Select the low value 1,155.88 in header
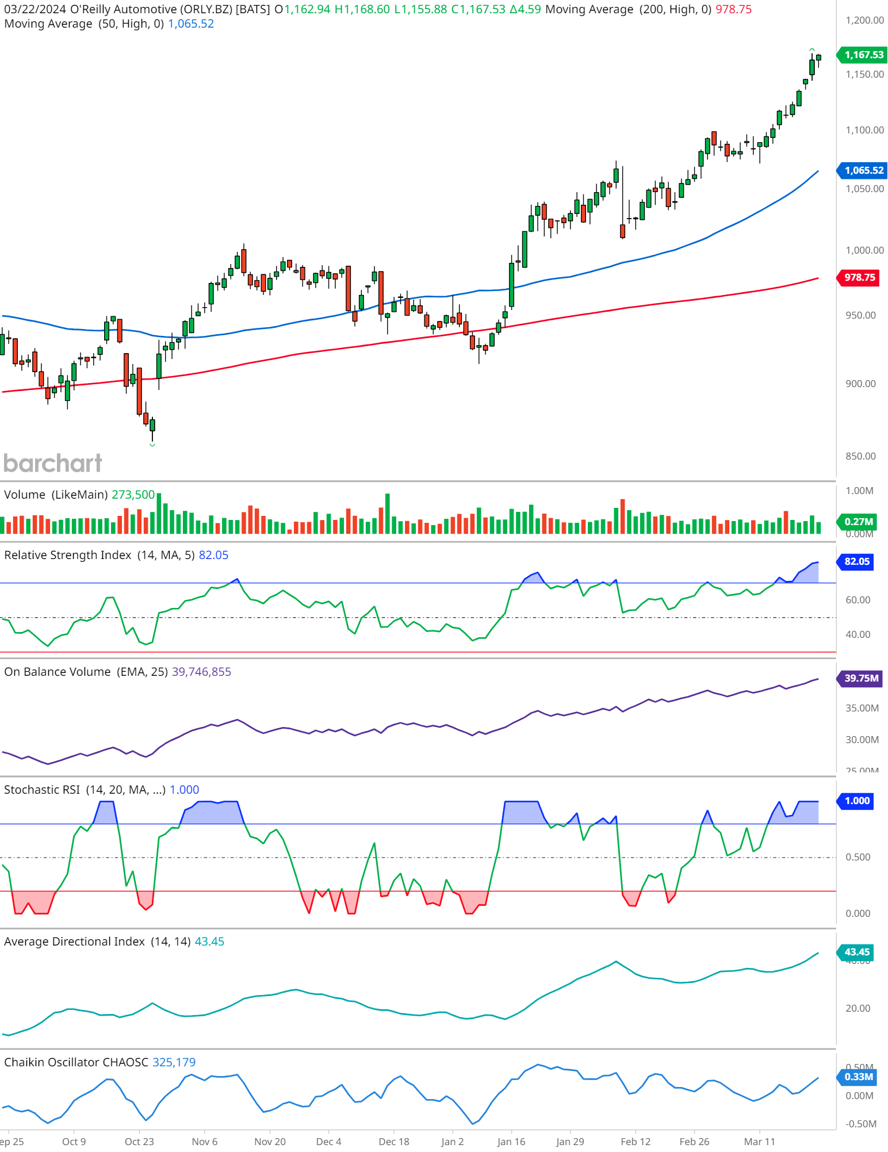The image size is (888, 1152). pyautogui.click(x=424, y=10)
